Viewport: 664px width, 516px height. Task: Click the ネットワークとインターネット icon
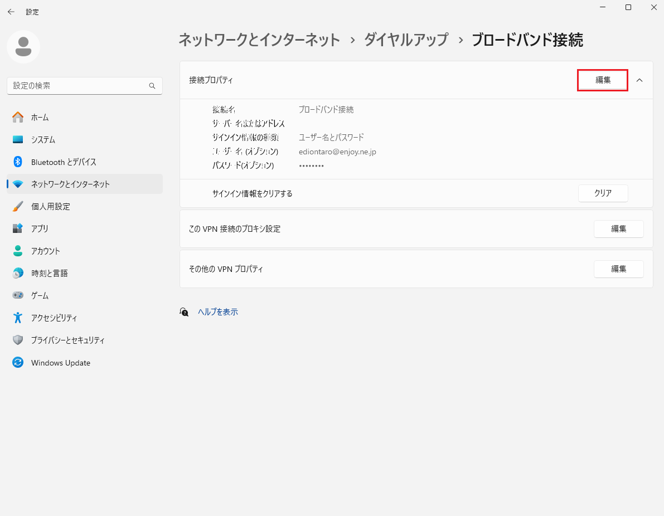18,184
